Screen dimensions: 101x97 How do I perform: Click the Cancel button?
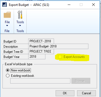tap(86, 93)
